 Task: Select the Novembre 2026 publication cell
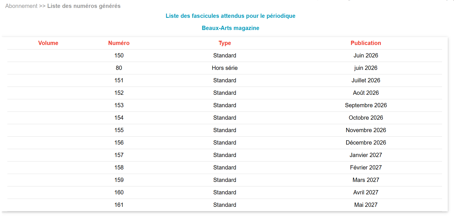tap(366, 130)
